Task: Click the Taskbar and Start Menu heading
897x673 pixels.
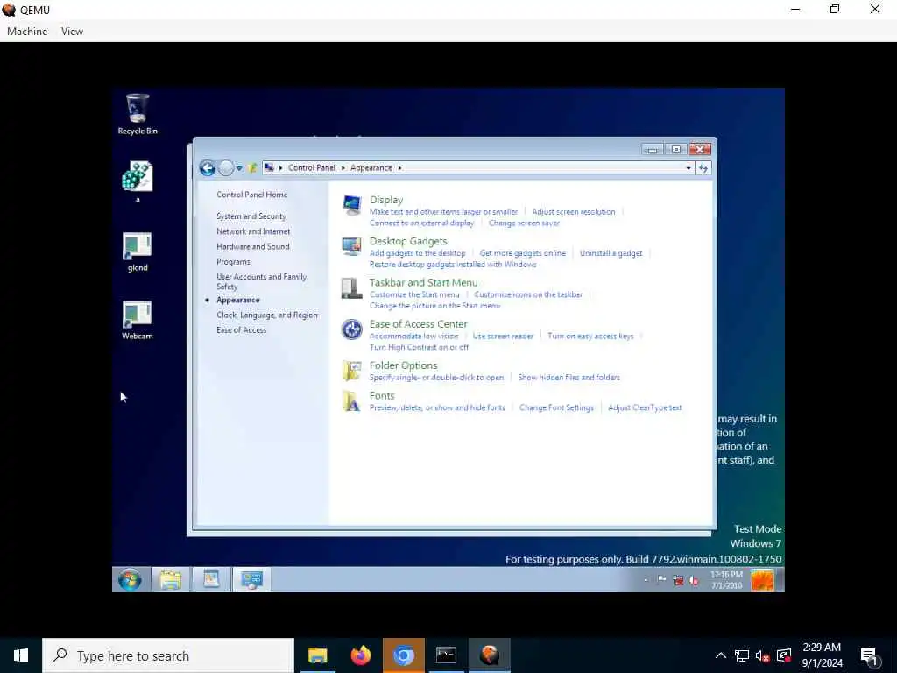Action: click(x=423, y=282)
